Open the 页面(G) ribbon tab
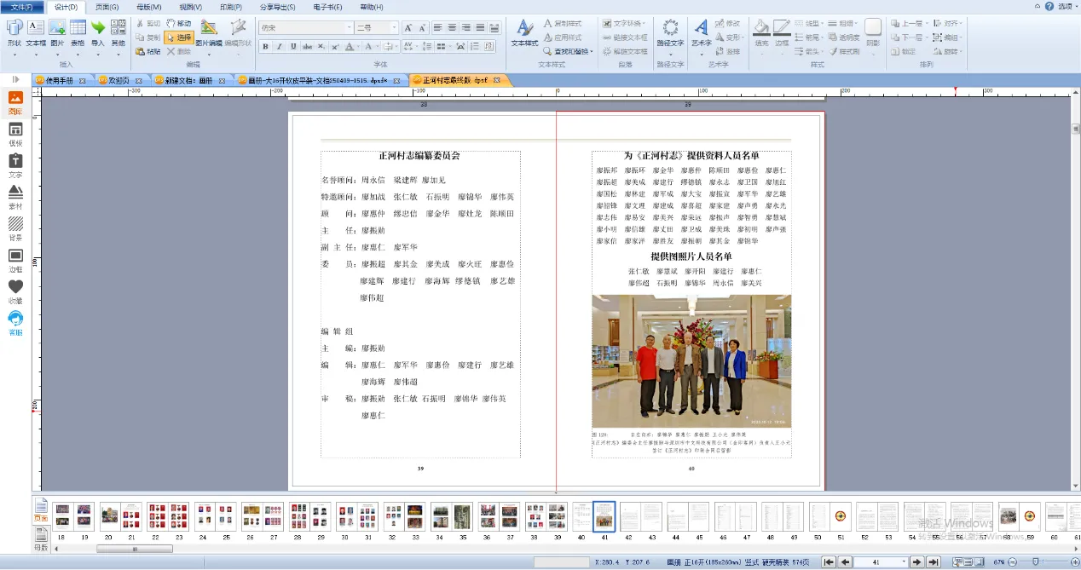 [x=107, y=7]
